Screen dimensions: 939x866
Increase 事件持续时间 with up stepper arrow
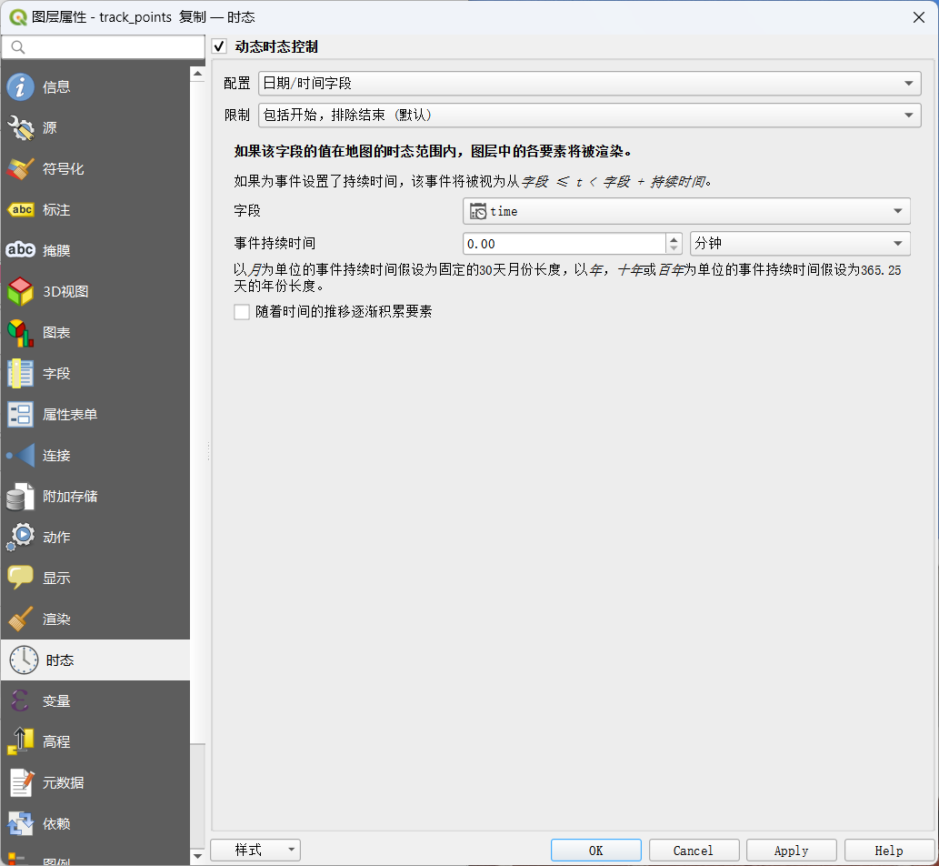point(674,238)
